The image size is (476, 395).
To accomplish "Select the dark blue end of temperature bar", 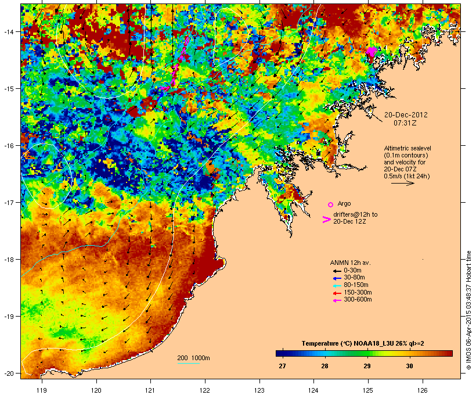I will click(279, 353).
